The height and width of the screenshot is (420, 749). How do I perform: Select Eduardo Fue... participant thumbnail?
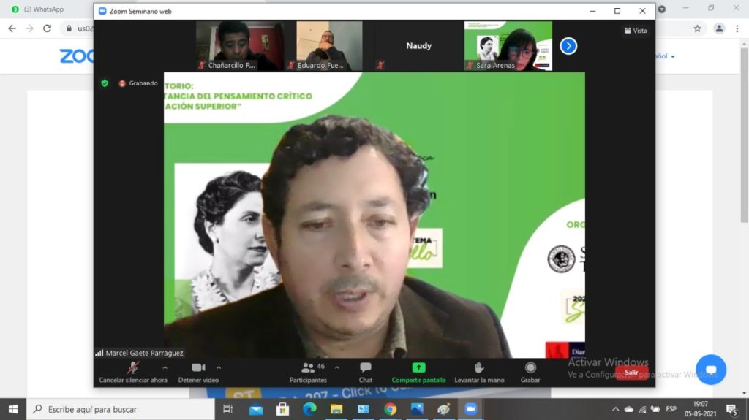328,45
